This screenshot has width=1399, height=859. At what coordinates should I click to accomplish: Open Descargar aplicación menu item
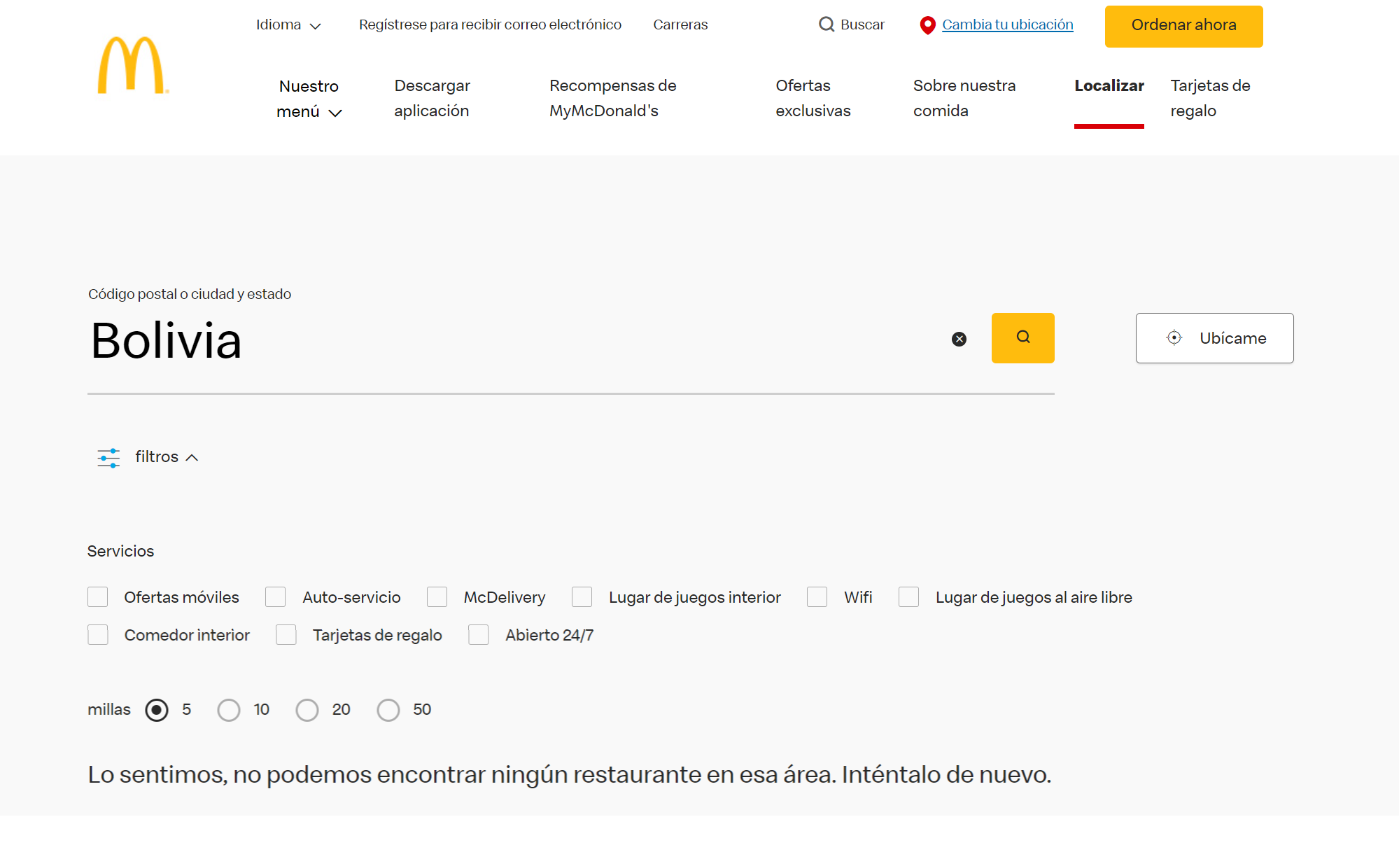(432, 98)
